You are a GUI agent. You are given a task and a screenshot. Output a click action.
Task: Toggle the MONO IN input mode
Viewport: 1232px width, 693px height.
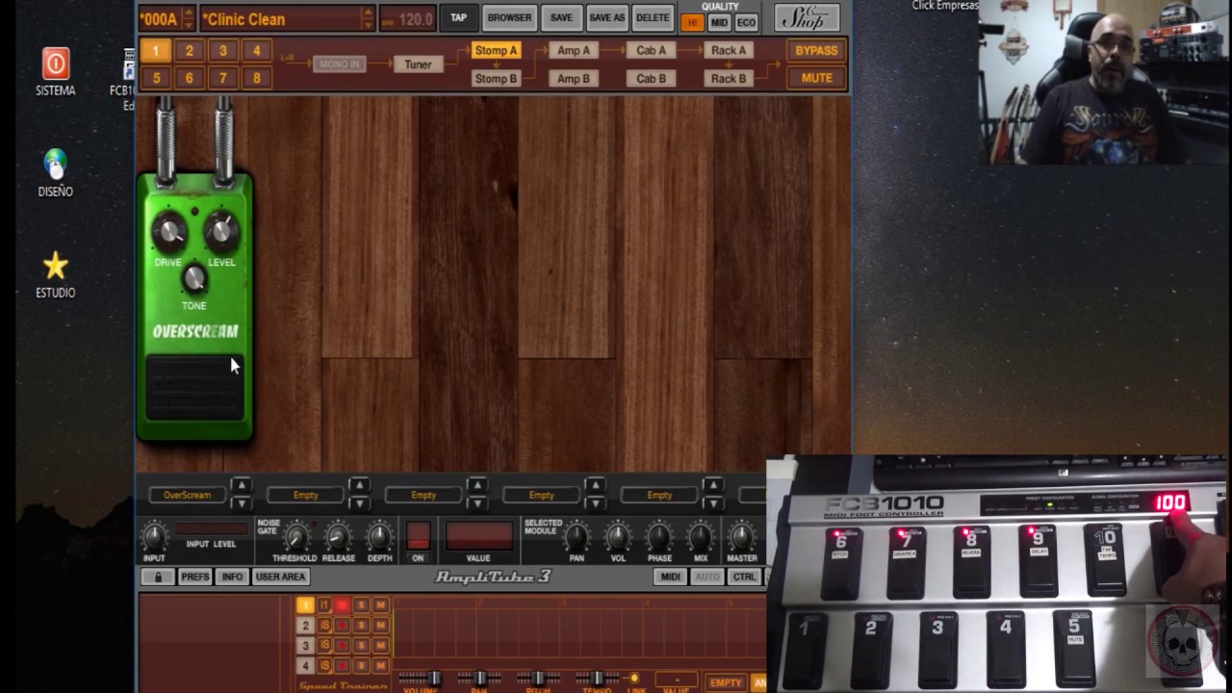(339, 64)
